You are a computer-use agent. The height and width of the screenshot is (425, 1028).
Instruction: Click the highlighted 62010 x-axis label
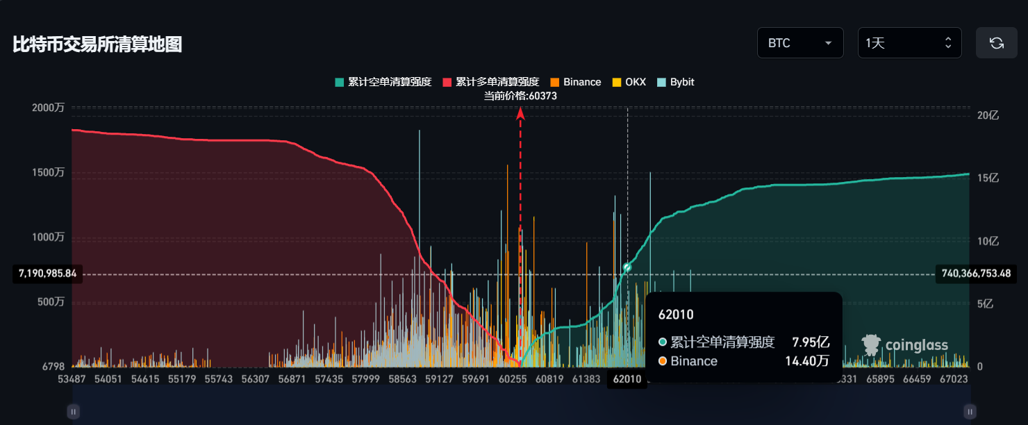627,379
